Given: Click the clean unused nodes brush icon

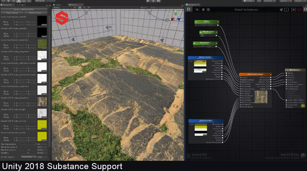Looking at the screenshot, I should coord(281,9).
